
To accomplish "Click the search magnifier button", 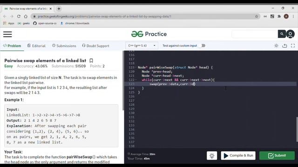I will point(282,34).
